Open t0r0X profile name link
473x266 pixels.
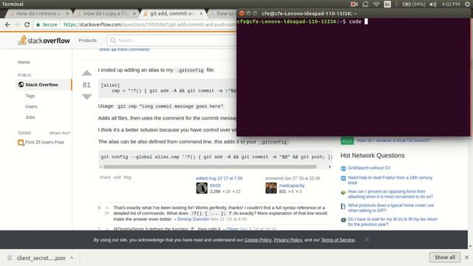click(215, 185)
